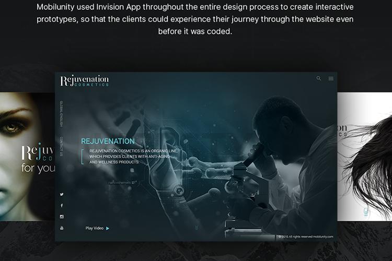Open the Instagram social icon
Viewport: 392px width, 261px height.
(62, 217)
